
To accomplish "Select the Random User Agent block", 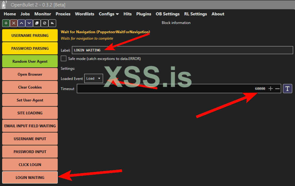I will click(30, 61).
